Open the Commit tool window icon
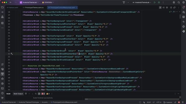 point(2,12)
